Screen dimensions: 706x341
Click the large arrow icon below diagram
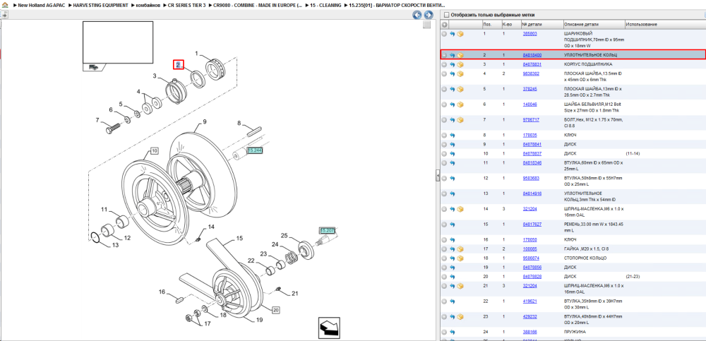click(x=329, y=328)
